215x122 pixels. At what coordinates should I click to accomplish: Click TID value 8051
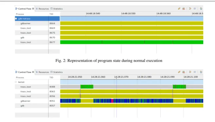point(52,101)
